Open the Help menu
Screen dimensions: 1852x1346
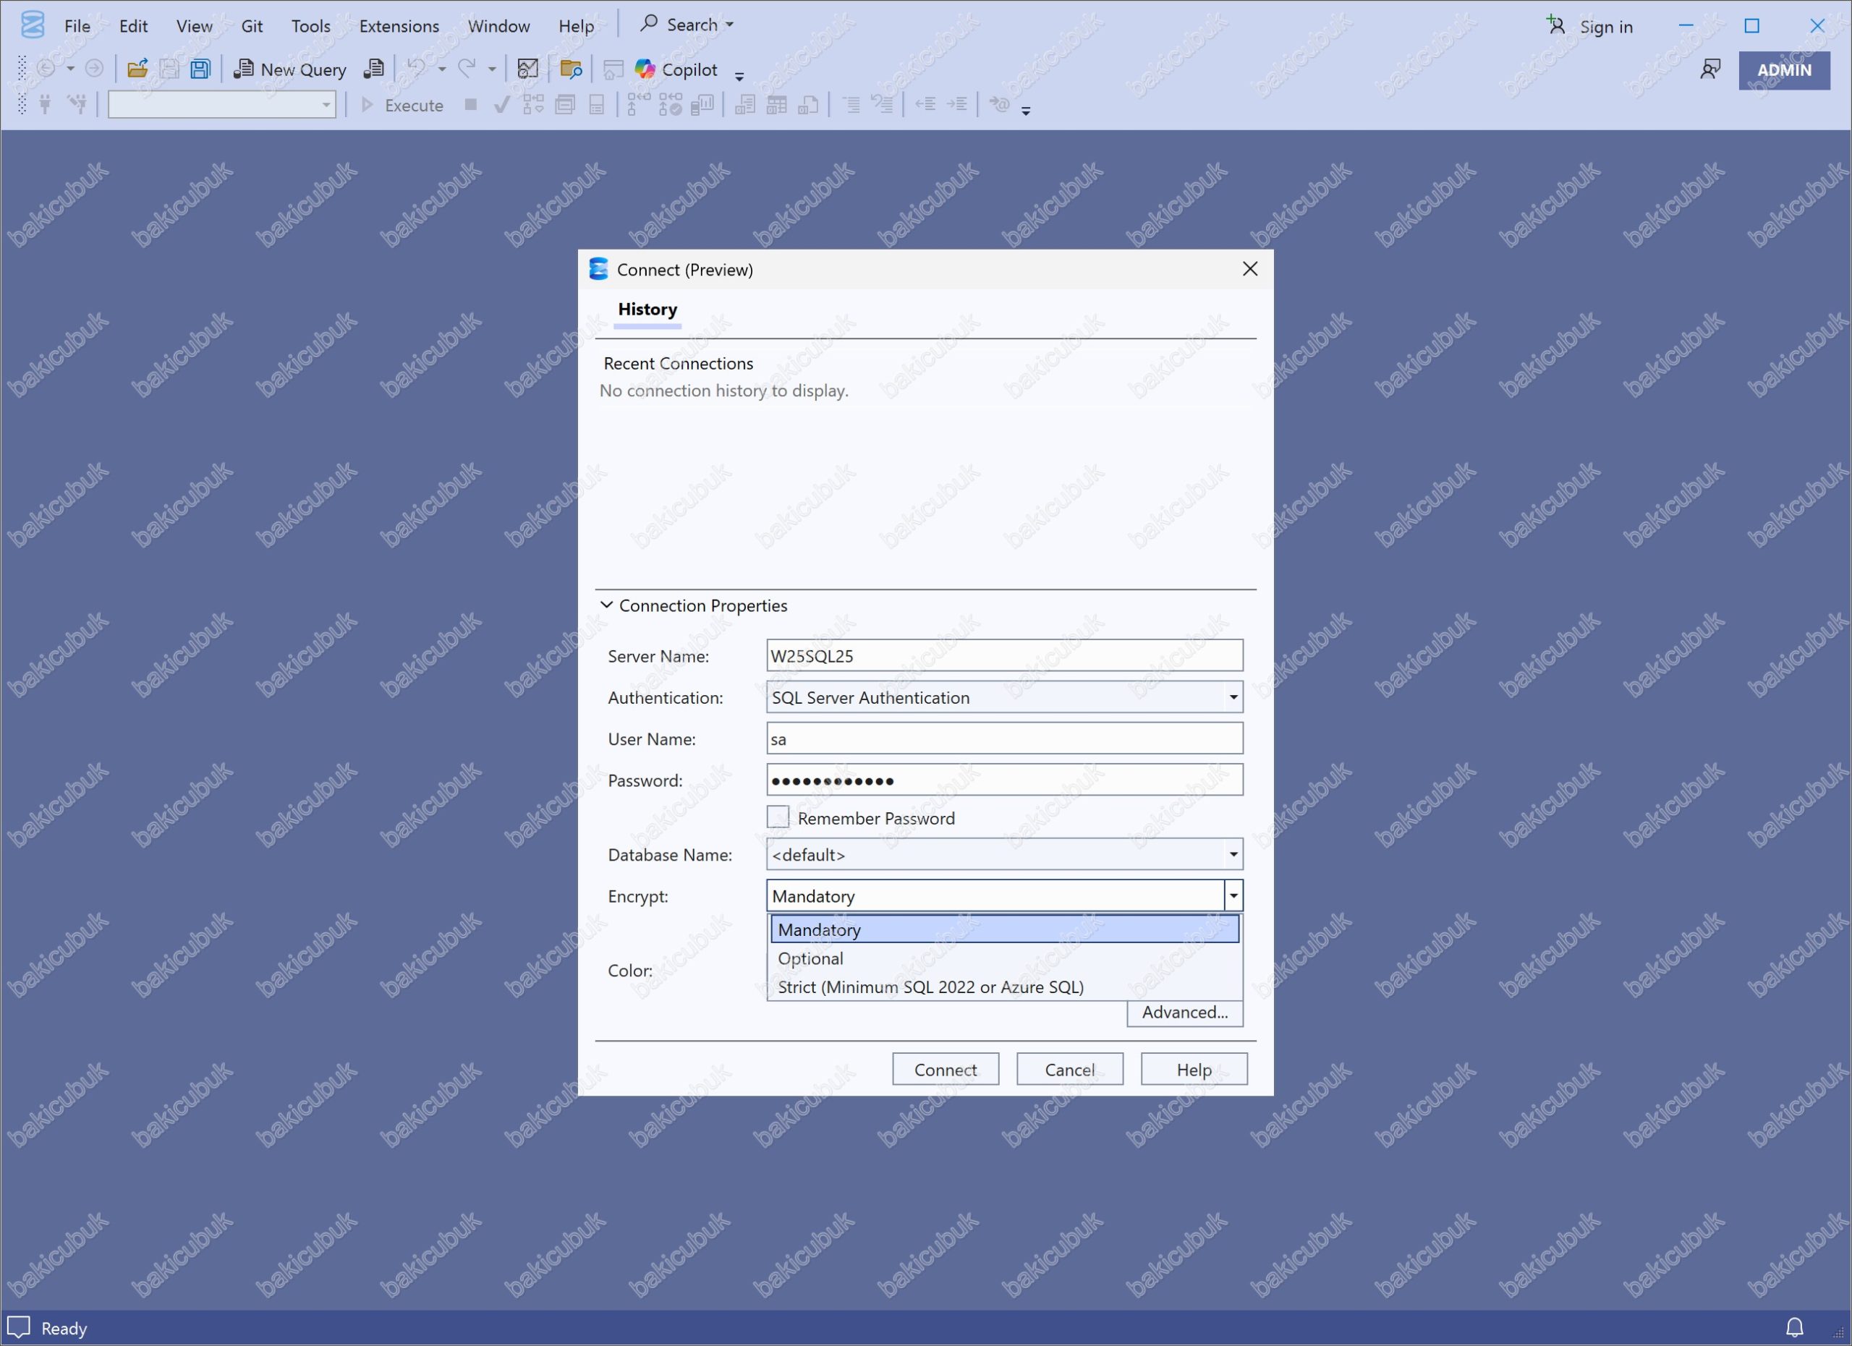(x=577, y=26)
